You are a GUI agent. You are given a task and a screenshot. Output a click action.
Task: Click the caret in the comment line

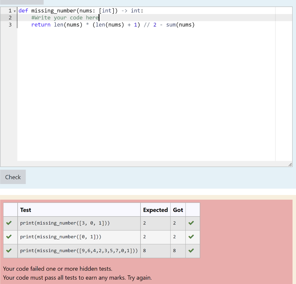point(99,17)
